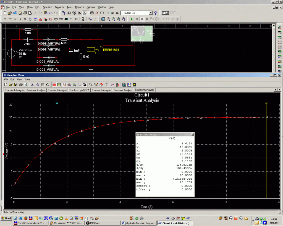Toggle the cursors on the graph
Screen dimensions: 283x226
point(64,85)
